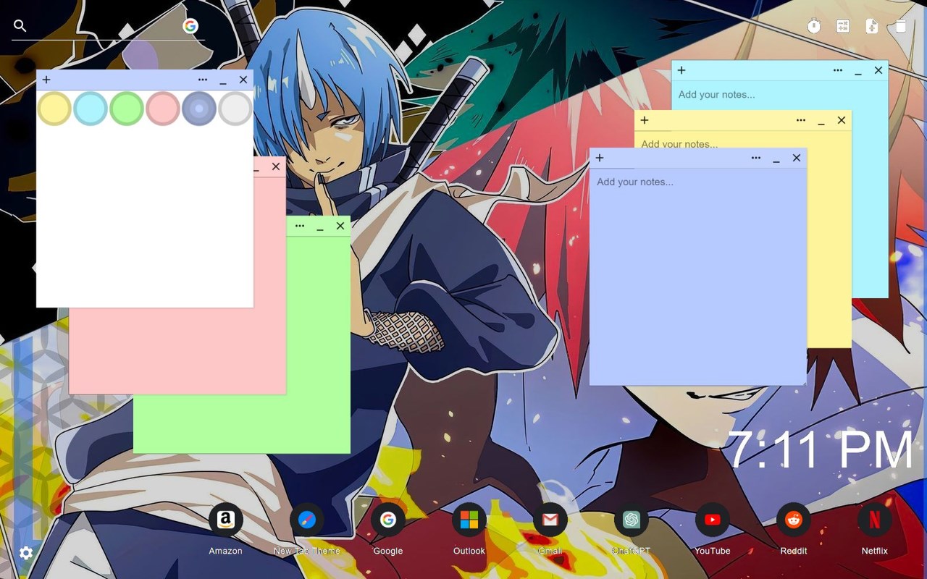
Task: Close the cyan sticky note
Action: click(x=878, y=70)
